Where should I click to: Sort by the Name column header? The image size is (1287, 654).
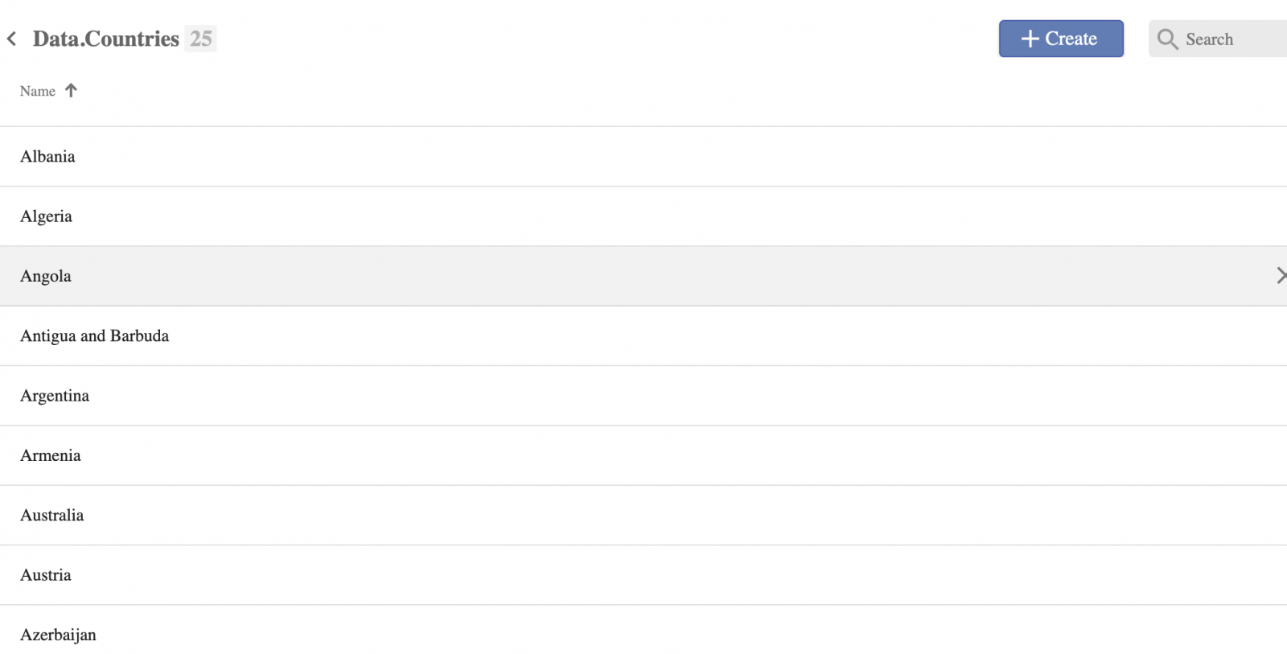(x=48, y=91)
